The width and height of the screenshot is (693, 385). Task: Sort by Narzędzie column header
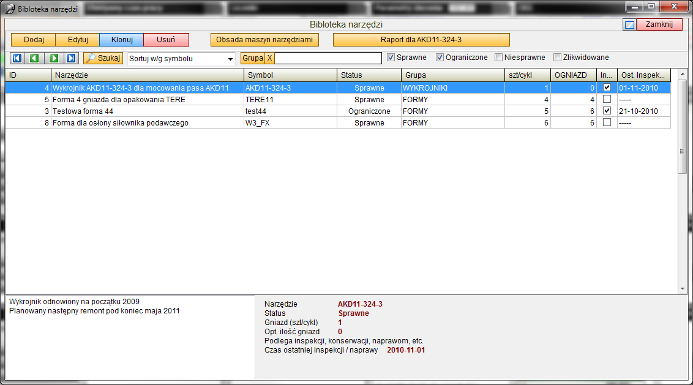tap(148, 75)
